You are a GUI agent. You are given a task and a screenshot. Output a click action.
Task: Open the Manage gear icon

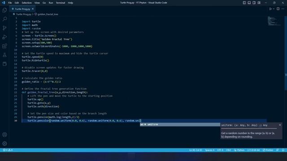click(4, 144)
